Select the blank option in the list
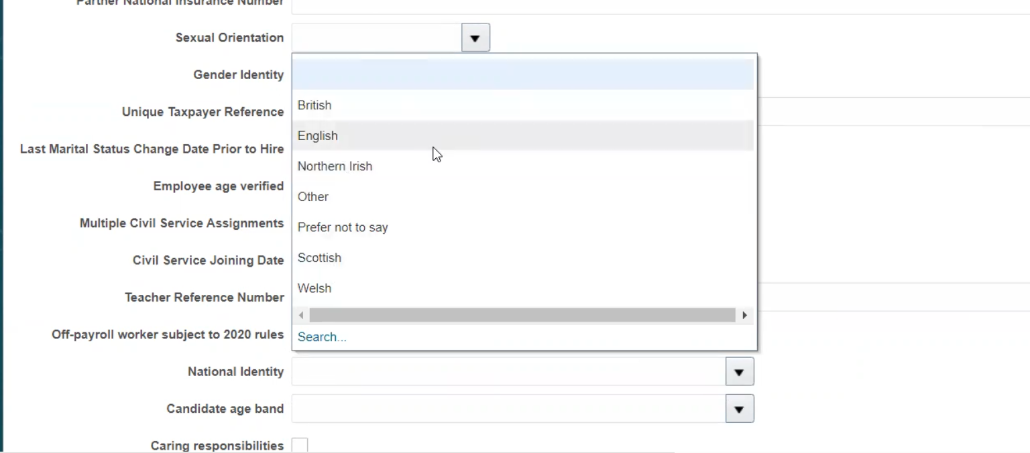The image size is (1030, 453). coord(523,74)
